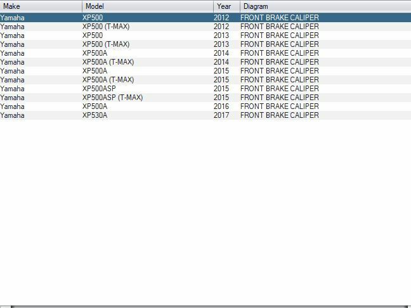Click 'FRONT BRAKE CALIPER' in the 2013 XP500 (T-MAX) row

pos(280,44)
